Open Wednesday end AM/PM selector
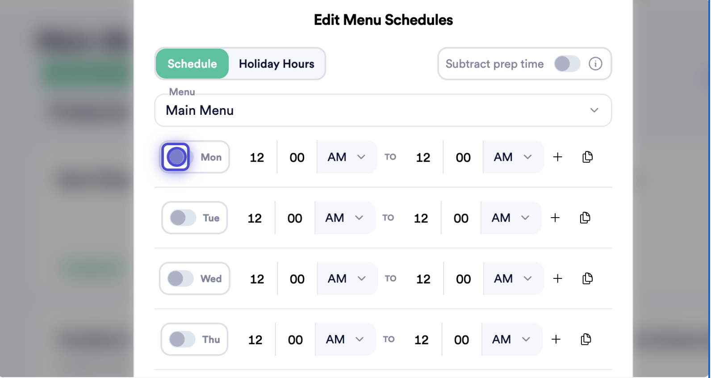This screenshot has width=711, height=378. (x=514, y=279)
